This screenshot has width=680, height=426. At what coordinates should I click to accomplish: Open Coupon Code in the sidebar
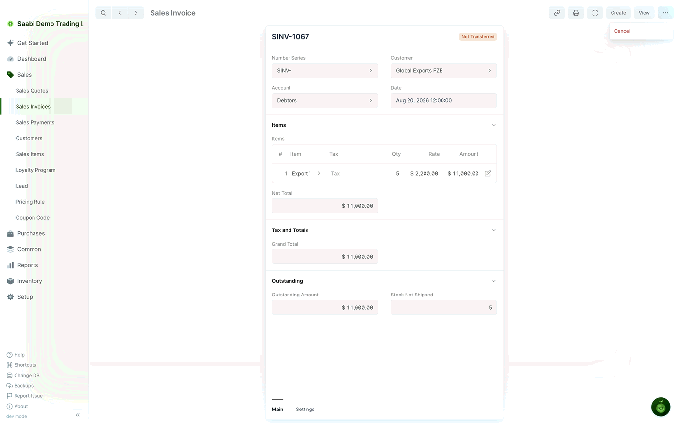(x=33, y=218)
